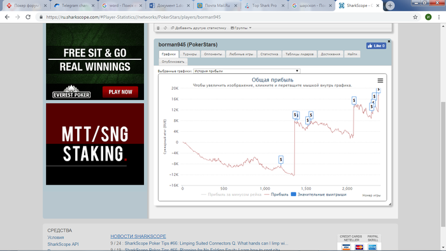Open the 'Условия' link

(x=55, y=238)
